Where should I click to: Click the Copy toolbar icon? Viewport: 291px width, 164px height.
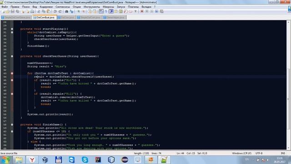click(x=44, y=11)
